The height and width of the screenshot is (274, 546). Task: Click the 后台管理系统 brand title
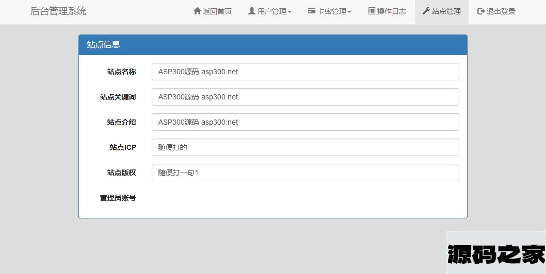(x=58, y=11)
